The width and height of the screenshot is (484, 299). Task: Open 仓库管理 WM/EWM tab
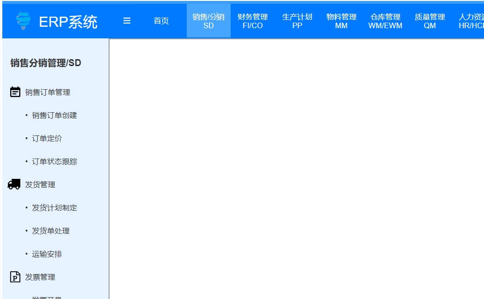(386, 21)
